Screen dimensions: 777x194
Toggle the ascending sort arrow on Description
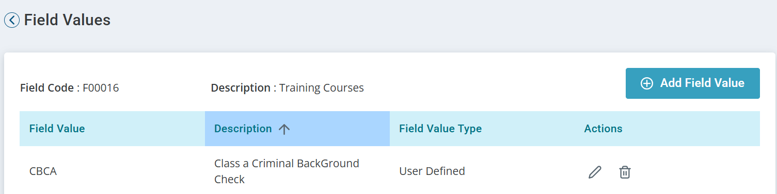point(284,129)
